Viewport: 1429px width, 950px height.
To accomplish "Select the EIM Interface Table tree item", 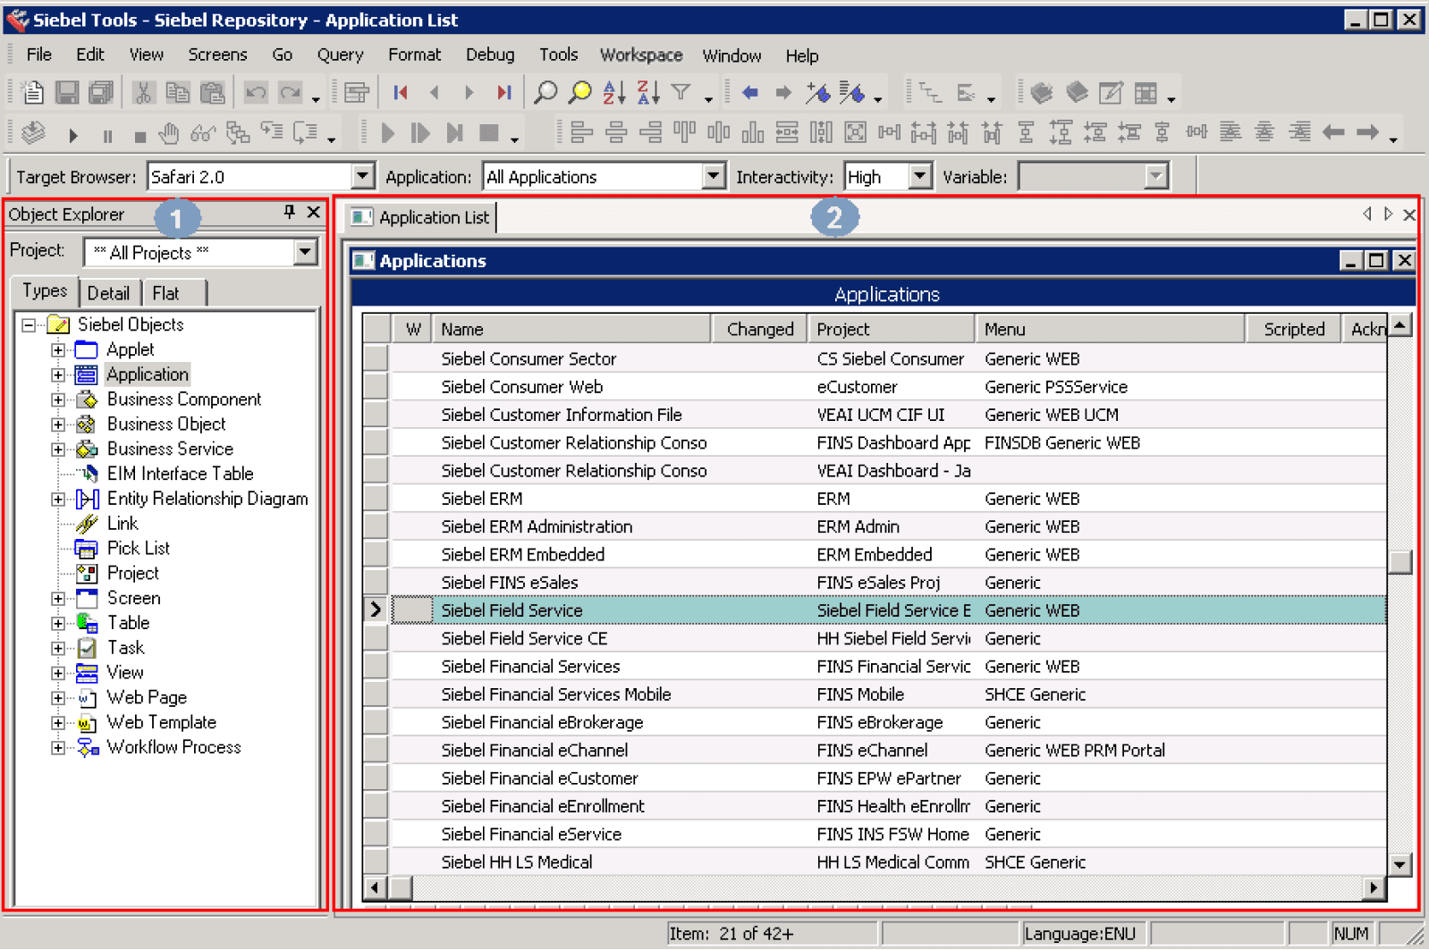I will [181, 474].
